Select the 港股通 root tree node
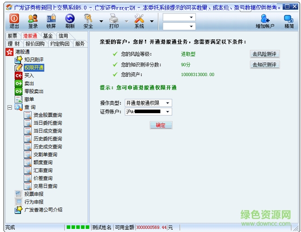 tap(22, 52)
